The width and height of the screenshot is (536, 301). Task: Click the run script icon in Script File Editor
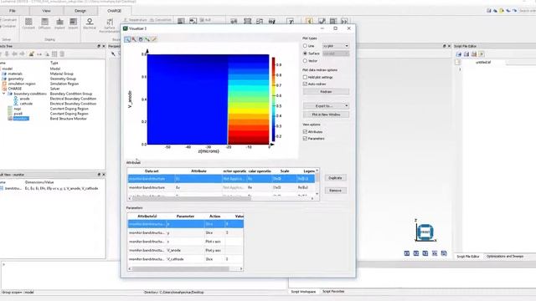[x=482, y=54]
